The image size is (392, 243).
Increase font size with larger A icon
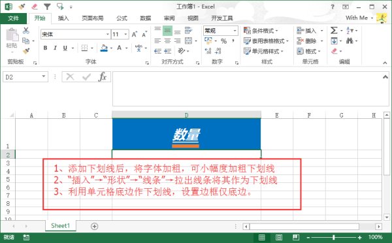pyautogui.click(x=135, y=34)
